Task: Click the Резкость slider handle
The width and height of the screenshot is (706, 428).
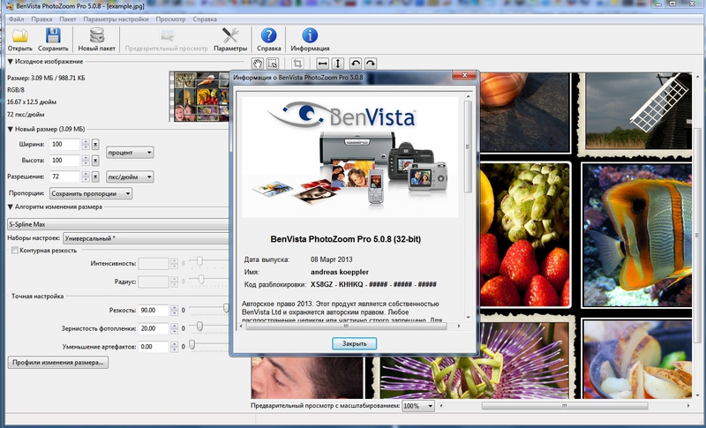Action: tap(226, 308)
